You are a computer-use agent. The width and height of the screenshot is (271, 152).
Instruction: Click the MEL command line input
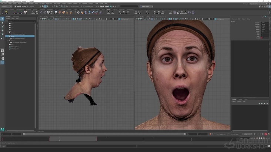point(71,146)
